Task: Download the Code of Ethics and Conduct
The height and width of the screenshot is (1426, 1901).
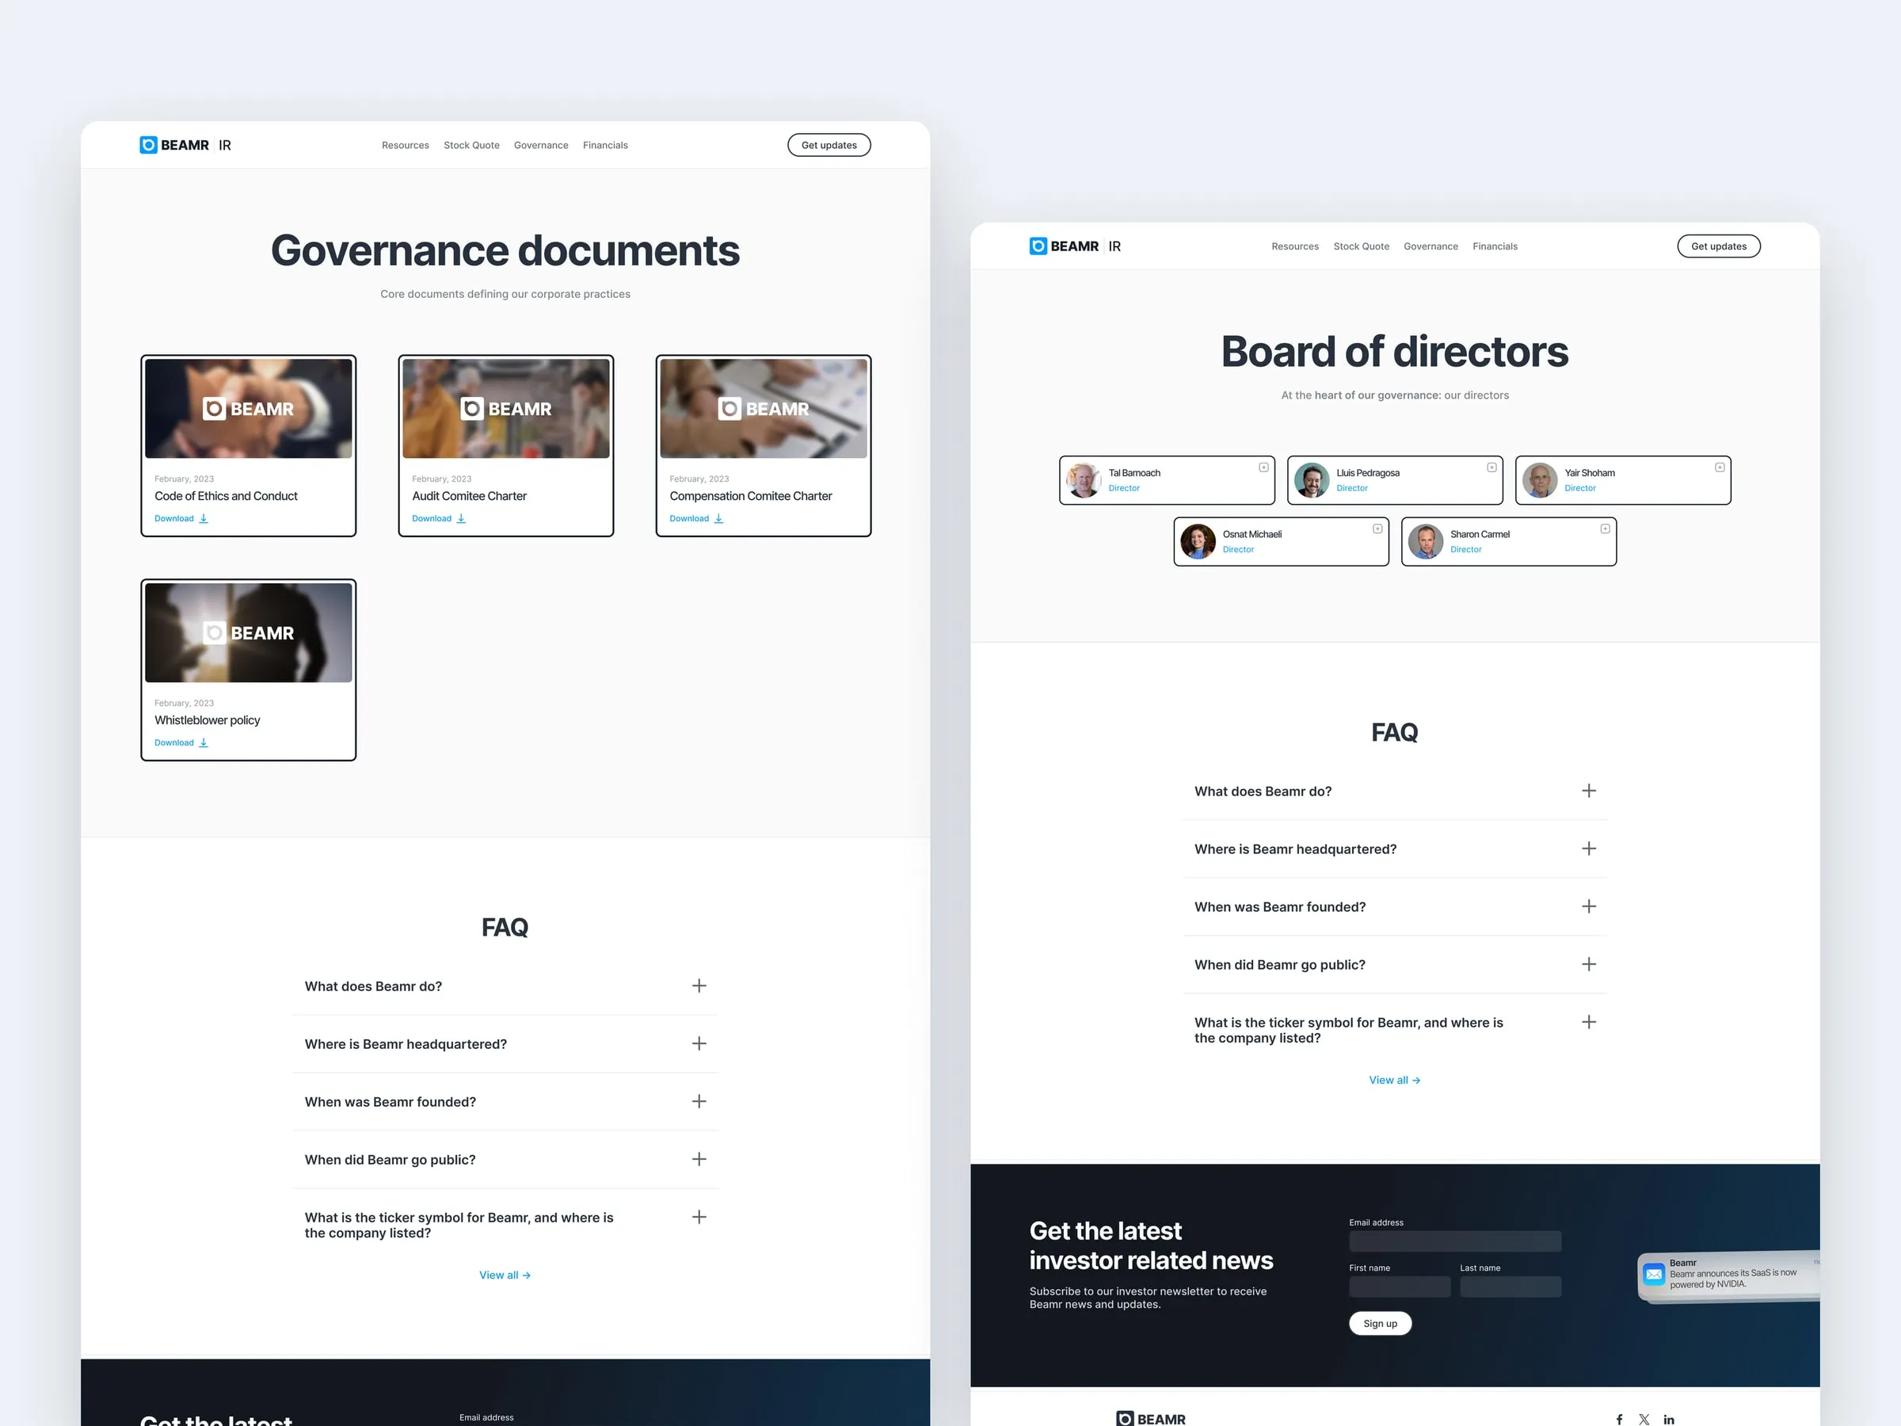Action: pos(181,518)
